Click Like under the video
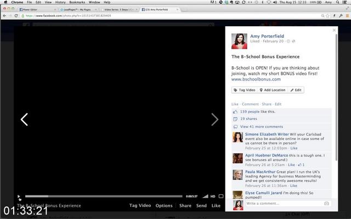The height and width of the screenshot is (219, 351). pos(216,206)
